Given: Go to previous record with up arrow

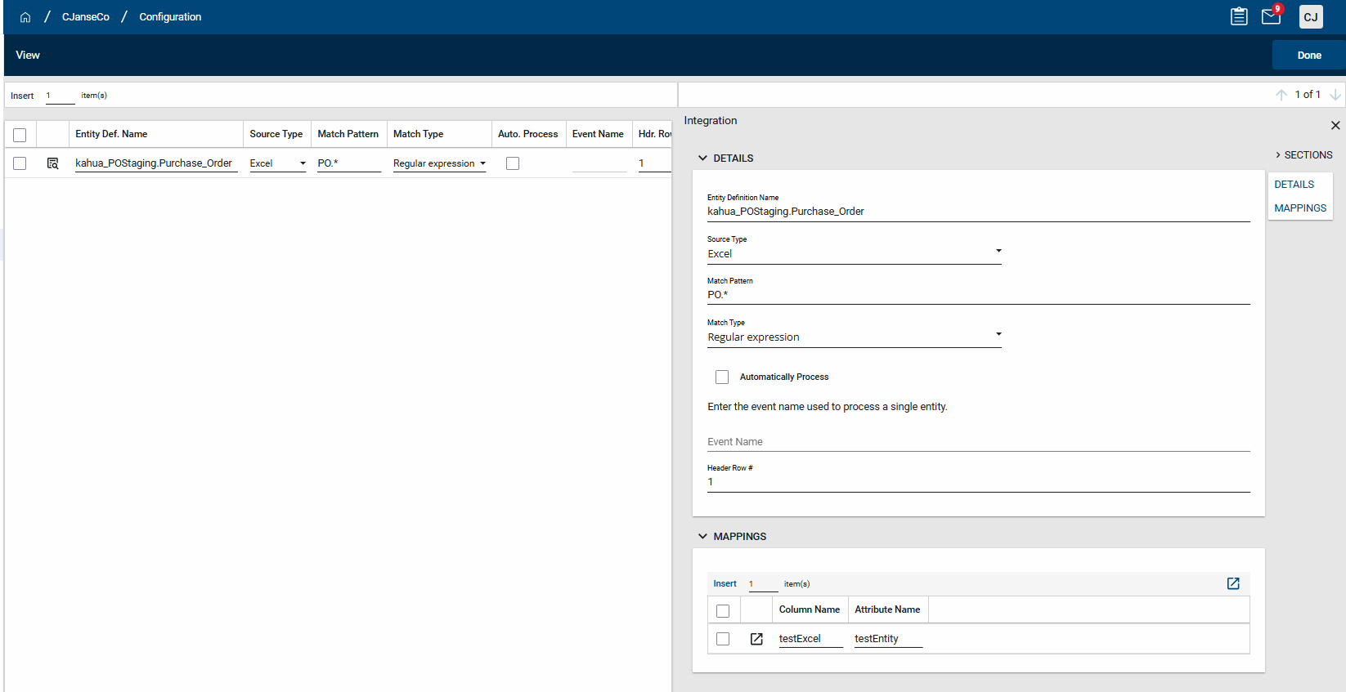Looking at the screenshot, I should [1281, 95].
